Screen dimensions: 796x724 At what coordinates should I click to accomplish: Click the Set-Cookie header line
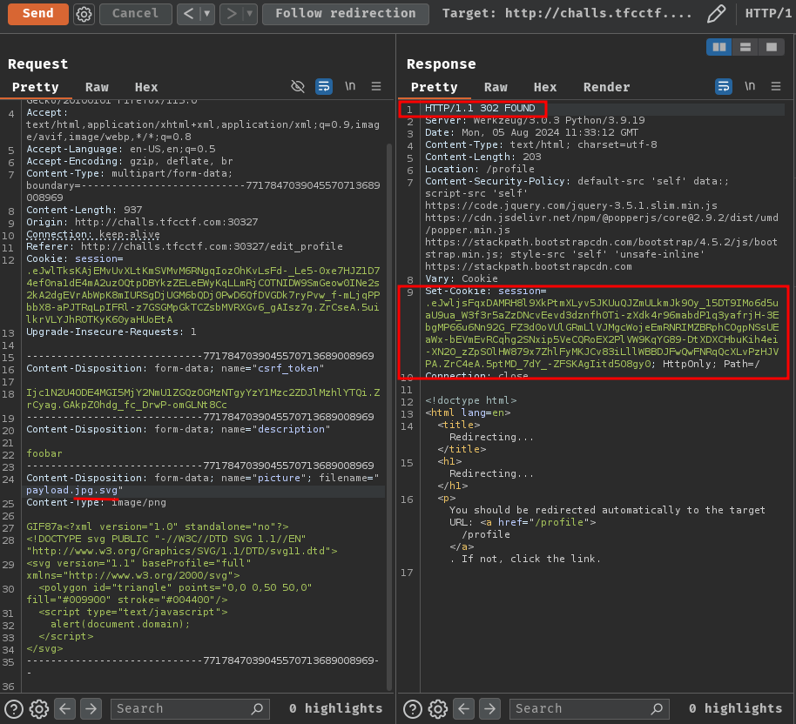coord(486,291)
